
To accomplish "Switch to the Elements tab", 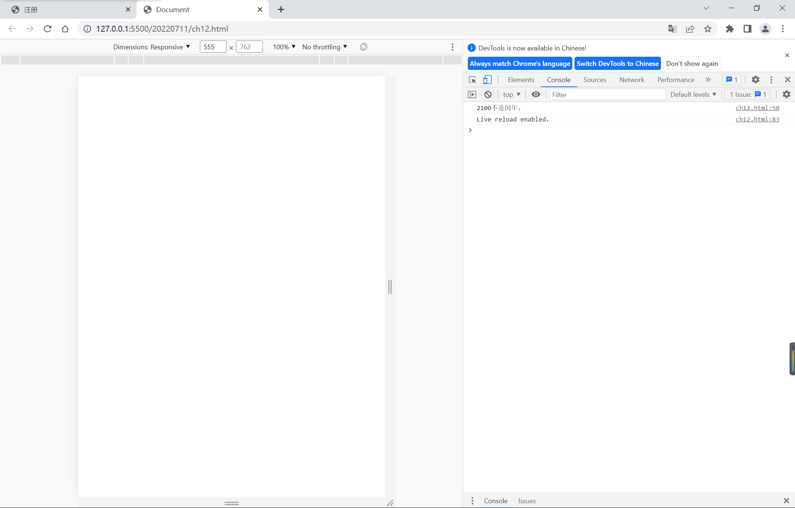I will click(521, 80).
